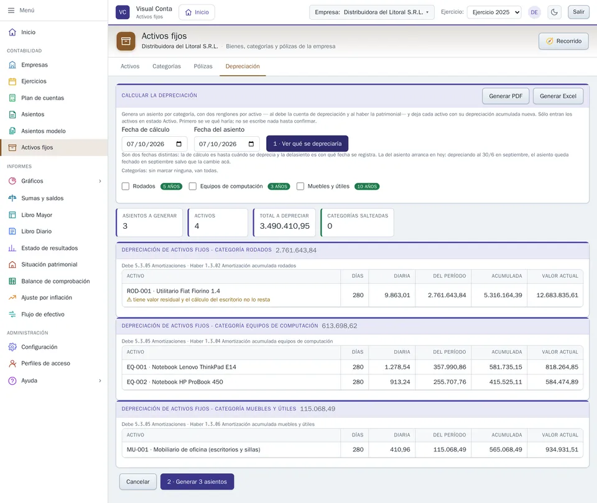Expand the Ayuda submenu chevron
This screenshot has width=597, height=503.
(100, 381)
